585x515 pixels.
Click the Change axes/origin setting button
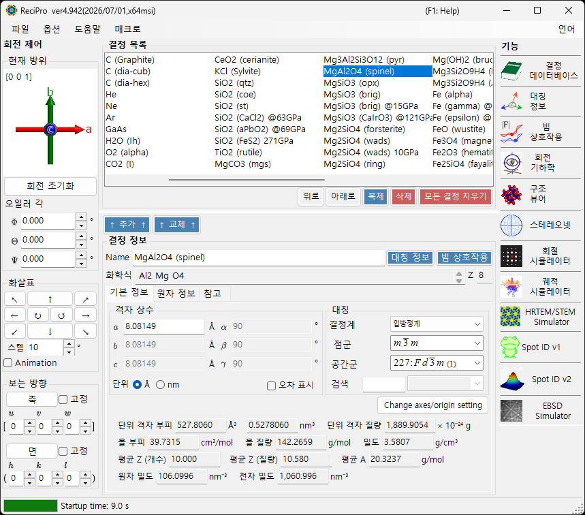[432, 405]
